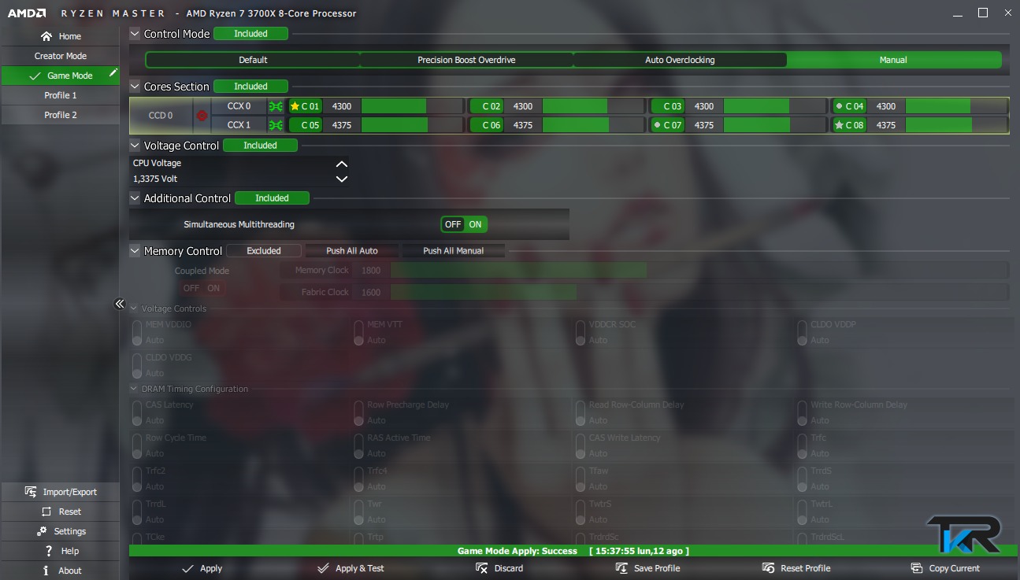Image resolution: width=1020 pixels, height=580 pixels.
Task: Click the dot marker on core C 04
Action: (839, 106)
